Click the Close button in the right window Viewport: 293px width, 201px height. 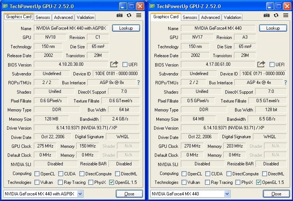coord(276,194)
